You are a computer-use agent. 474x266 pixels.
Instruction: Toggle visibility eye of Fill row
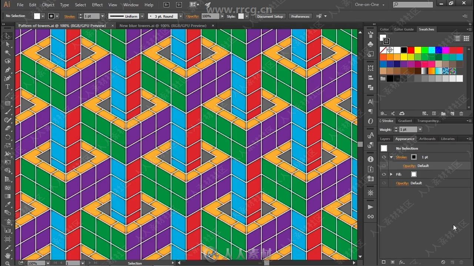(x=384, y=174)
